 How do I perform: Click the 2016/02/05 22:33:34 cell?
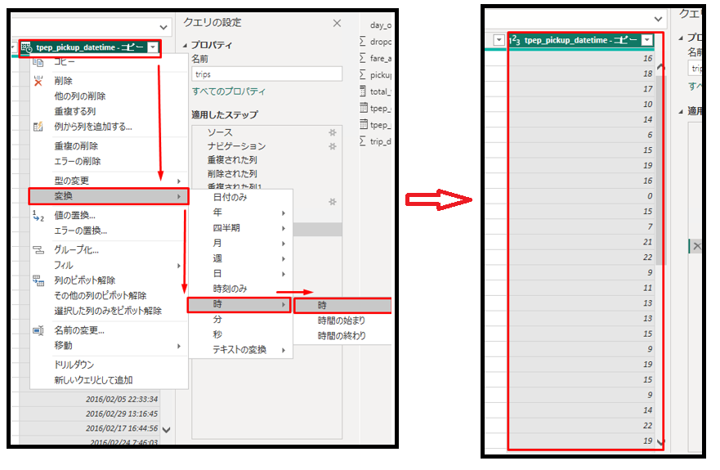(x=90, y=399)
